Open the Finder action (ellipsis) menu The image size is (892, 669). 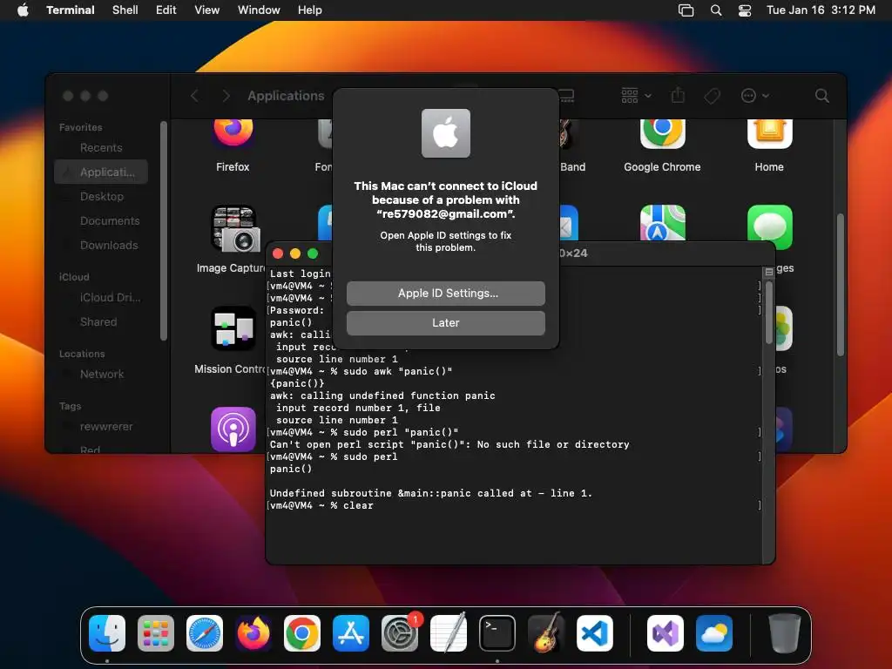click(x=754, y=96)
